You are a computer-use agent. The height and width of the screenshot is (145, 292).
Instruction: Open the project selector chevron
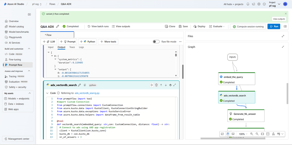click(x=279, y=4)
